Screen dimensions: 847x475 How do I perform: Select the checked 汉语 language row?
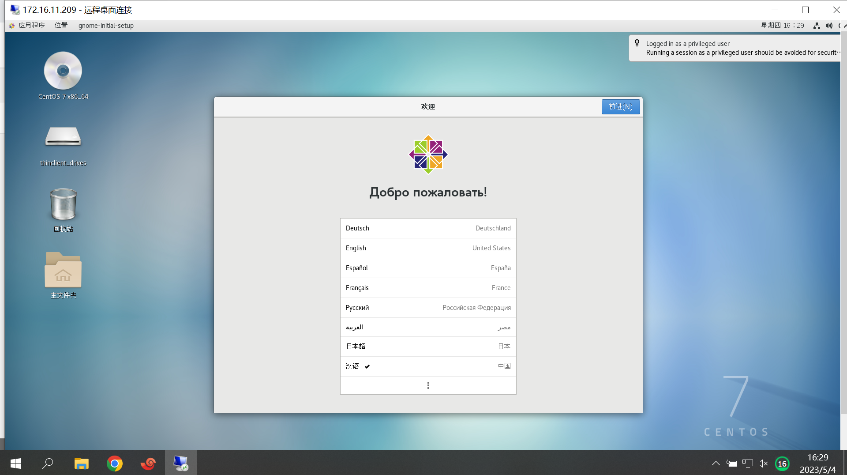428,366
